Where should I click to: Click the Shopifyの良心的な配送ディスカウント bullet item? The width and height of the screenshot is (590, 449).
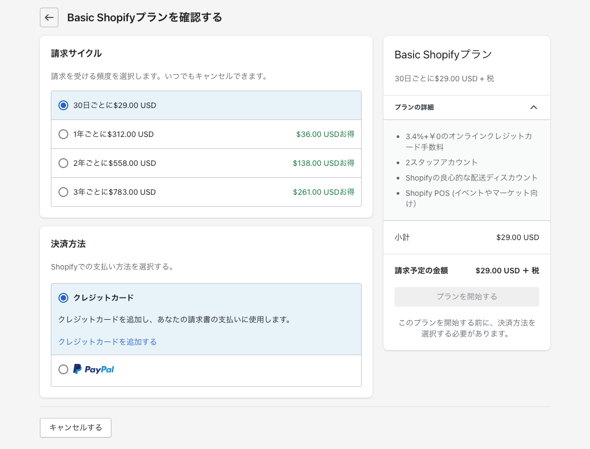(471, 178)
